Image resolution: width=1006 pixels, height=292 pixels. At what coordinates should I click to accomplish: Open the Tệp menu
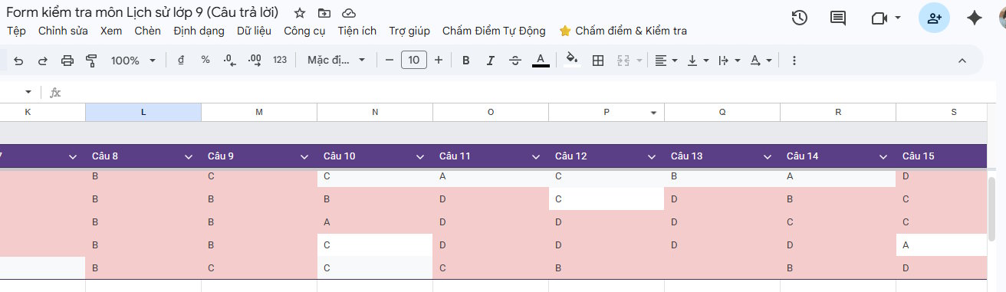(16, 31)
